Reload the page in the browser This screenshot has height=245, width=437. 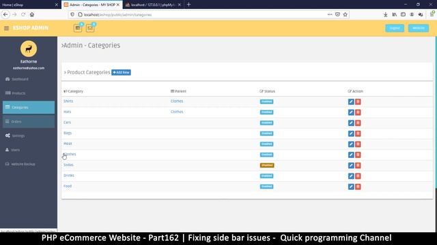point(23,14)
